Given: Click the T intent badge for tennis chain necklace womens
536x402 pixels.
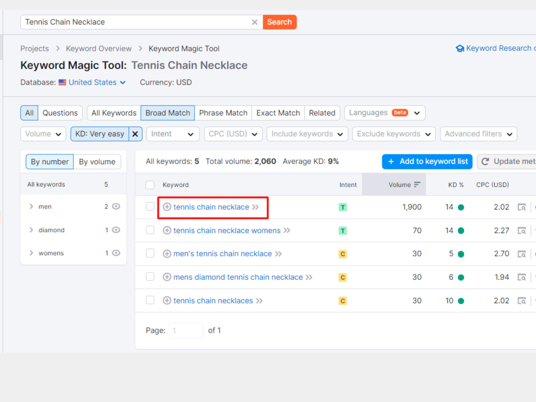Looking at the screenshot, I should [x=343, y=230].
